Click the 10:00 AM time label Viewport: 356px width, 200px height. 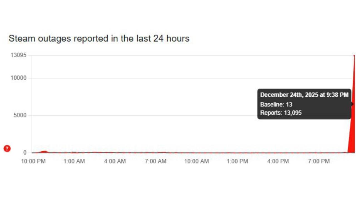pyautogui.click(x=197, y=161)
